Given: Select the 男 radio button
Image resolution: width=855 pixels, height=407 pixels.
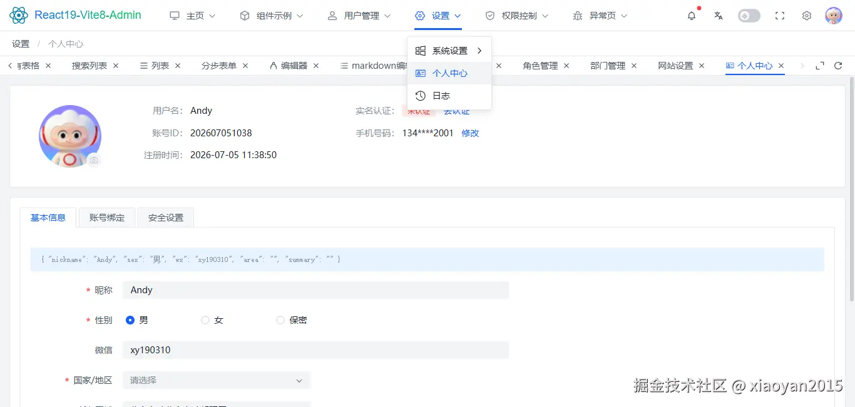Looking at the screenshot, I should click(x=130, y=320).
